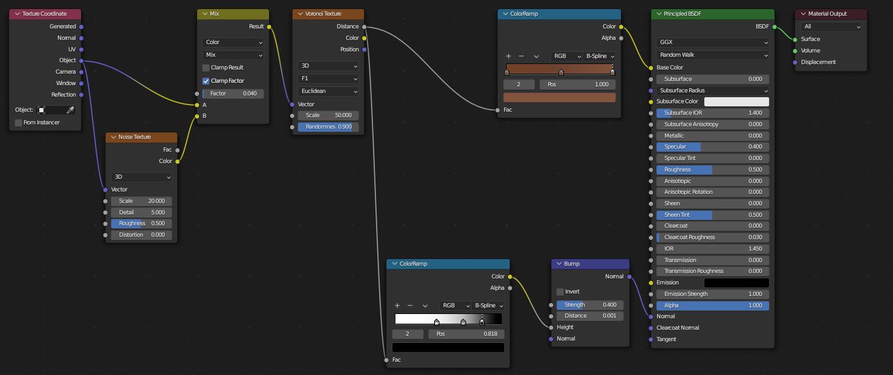
Task: Click the UV output socket on Texture Coordinate
Action: [x=81, y=50]
